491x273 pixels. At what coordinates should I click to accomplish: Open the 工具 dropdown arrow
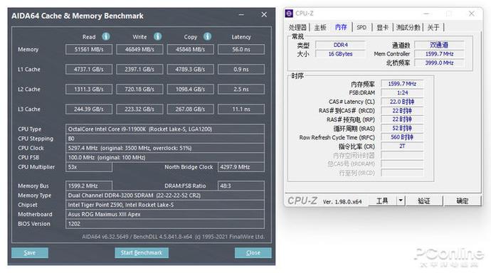(x=401, y=200)
